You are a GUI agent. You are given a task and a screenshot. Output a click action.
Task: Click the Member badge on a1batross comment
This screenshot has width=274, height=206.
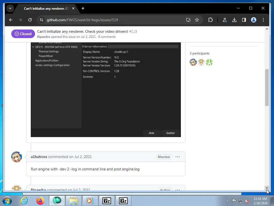click(x=164, y=157)
